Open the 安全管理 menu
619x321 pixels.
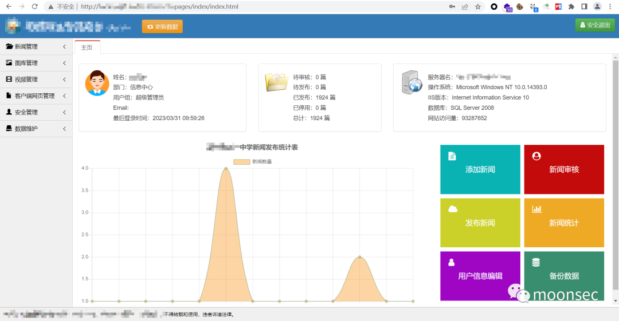(x=36, y=112)
